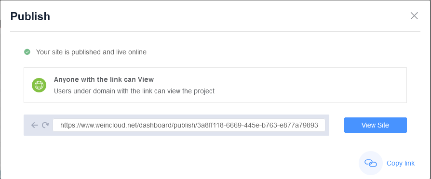Click the 'Your site is published' status message
Screen dimensions: 431x179
(x=91, y=52)
